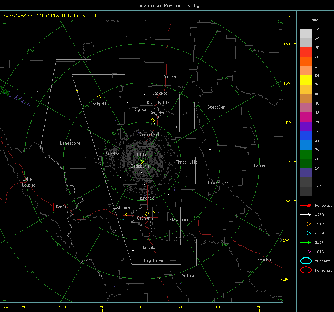Click the dBZ scale heading
Screen dimensions: 334x312
[x=315, y=20]
